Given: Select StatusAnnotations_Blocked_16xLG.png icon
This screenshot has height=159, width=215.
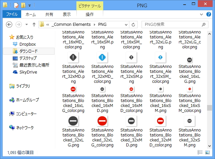Looking at the screenshot, I should [x=190, y=60].
